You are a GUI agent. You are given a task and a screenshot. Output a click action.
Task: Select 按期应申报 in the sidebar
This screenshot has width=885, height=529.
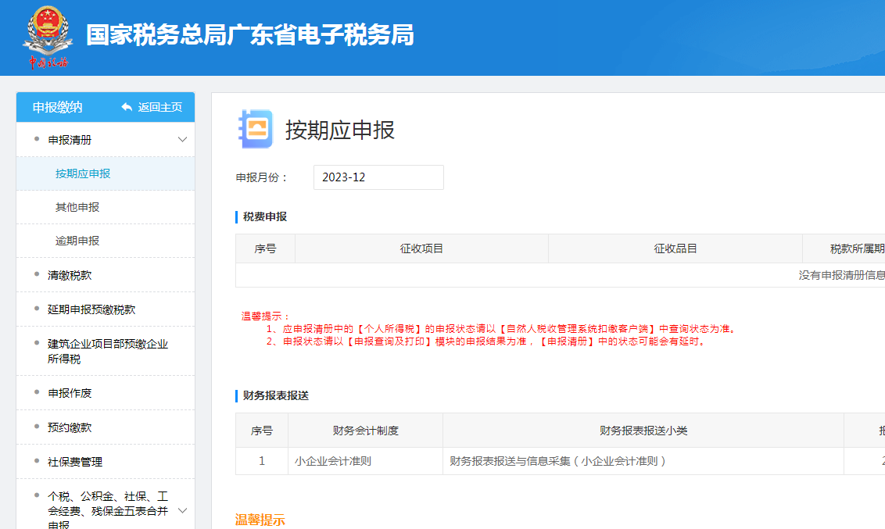(x=83, y=173)
